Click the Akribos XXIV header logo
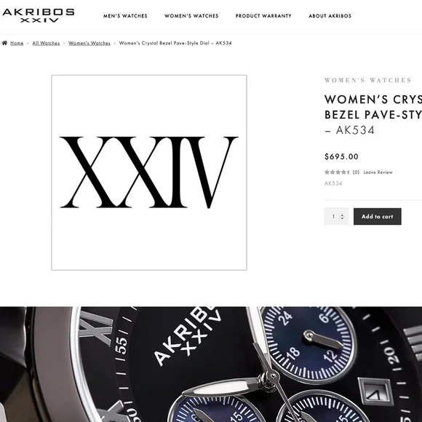Image resolution: width=422 pixels, height=422 pixels. pos(39,15)
